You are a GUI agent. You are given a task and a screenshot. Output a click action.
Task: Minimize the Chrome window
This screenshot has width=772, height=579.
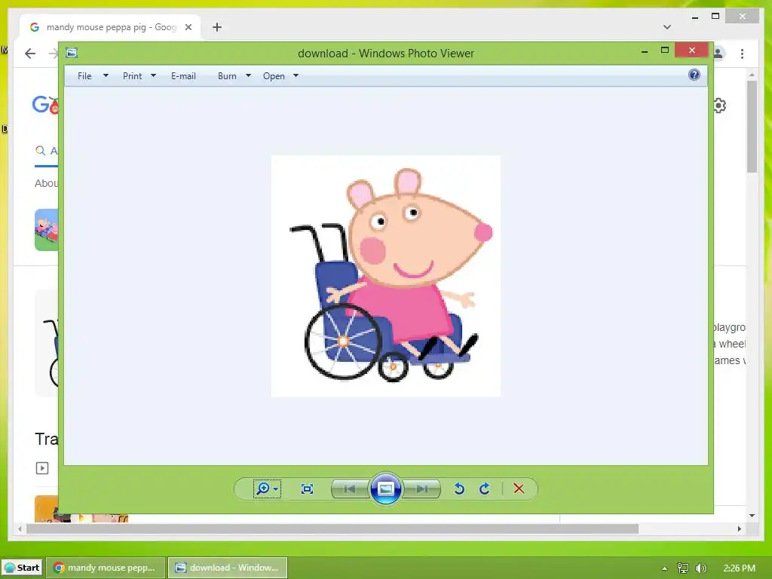[x=694, y=18]
